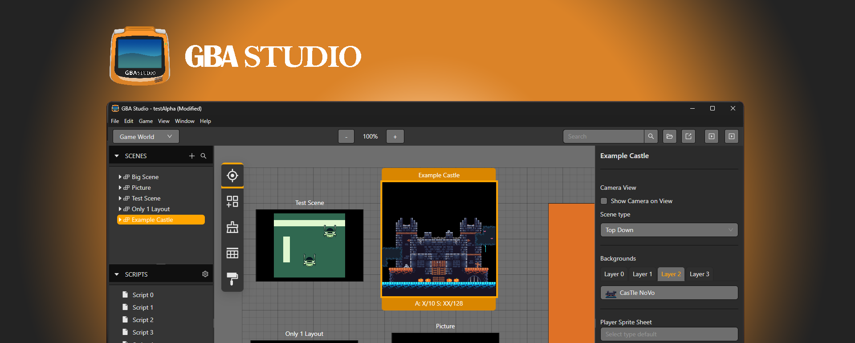The height and width of the screenshot is (343, 855).
Task: Click Script 1 file icon
Action: coord(125,307)
